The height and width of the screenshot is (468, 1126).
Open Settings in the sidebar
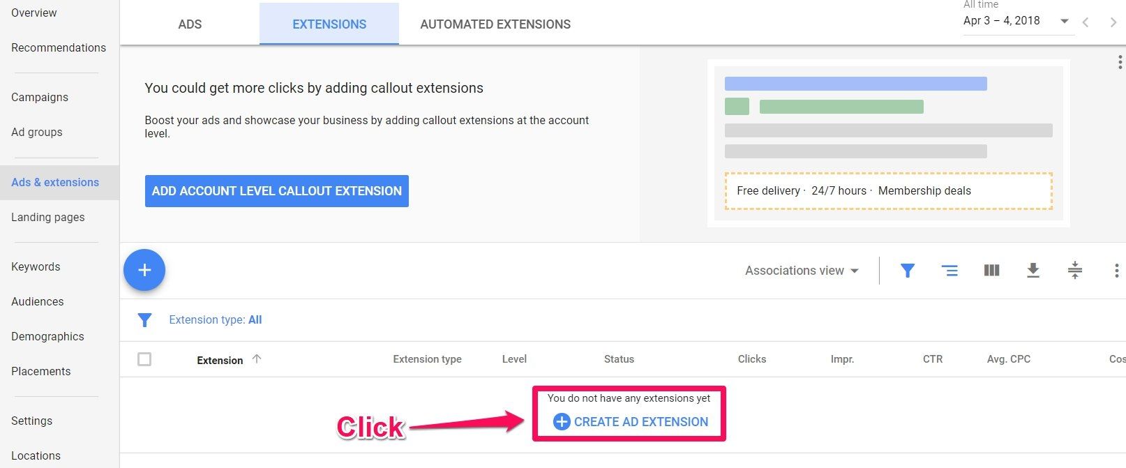(x=32, y=421)
